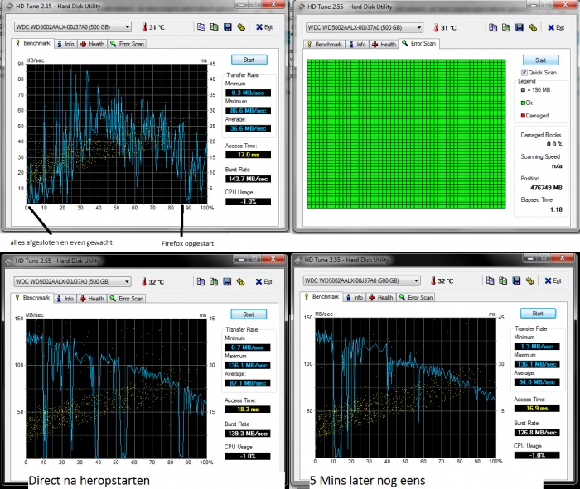Click thermometer icon in bottom-right window
580x489 pixels.
pyautogui.click(x=433, y=280)
